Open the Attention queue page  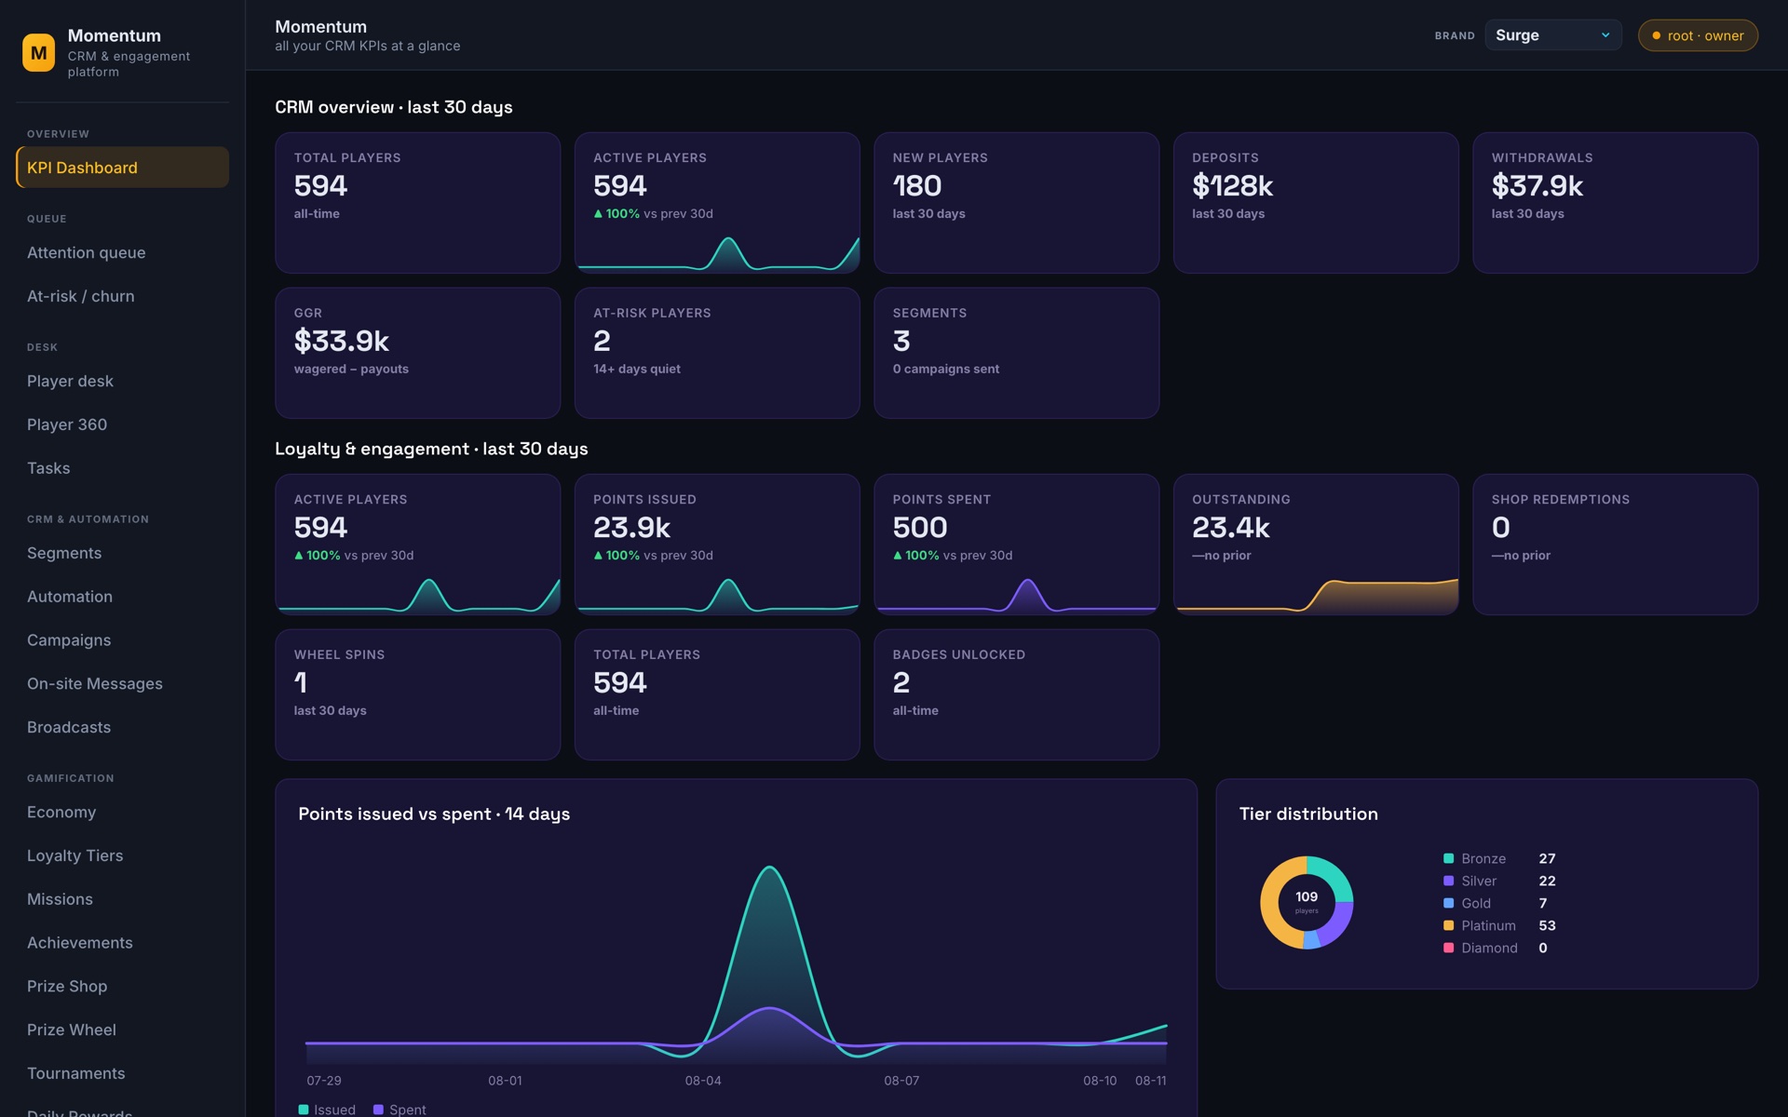coord(122,253)
